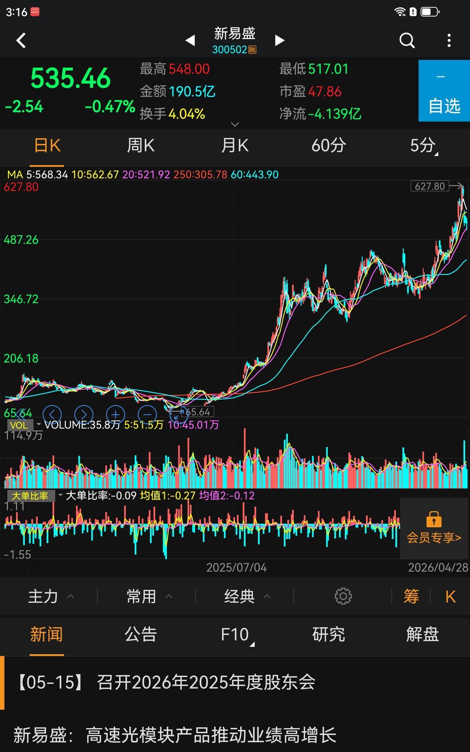Open the 公告 announcements tab

pyautogui.click(x=141, y=634)
